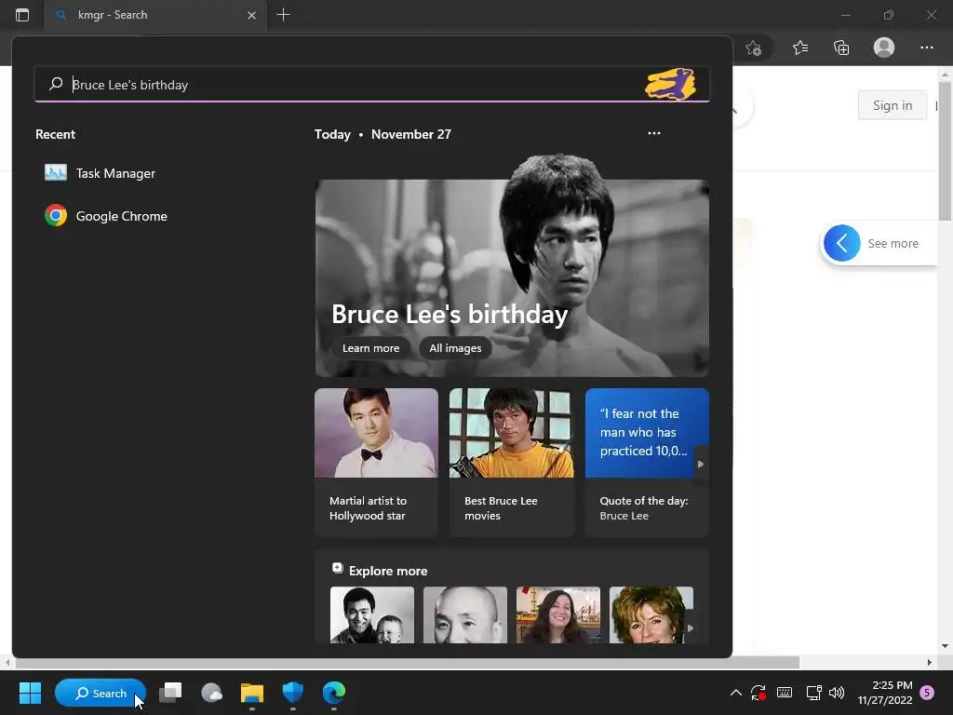The image size is (953, 715).
Task: Click the martial artist doodle in search box
Action: 670,84
